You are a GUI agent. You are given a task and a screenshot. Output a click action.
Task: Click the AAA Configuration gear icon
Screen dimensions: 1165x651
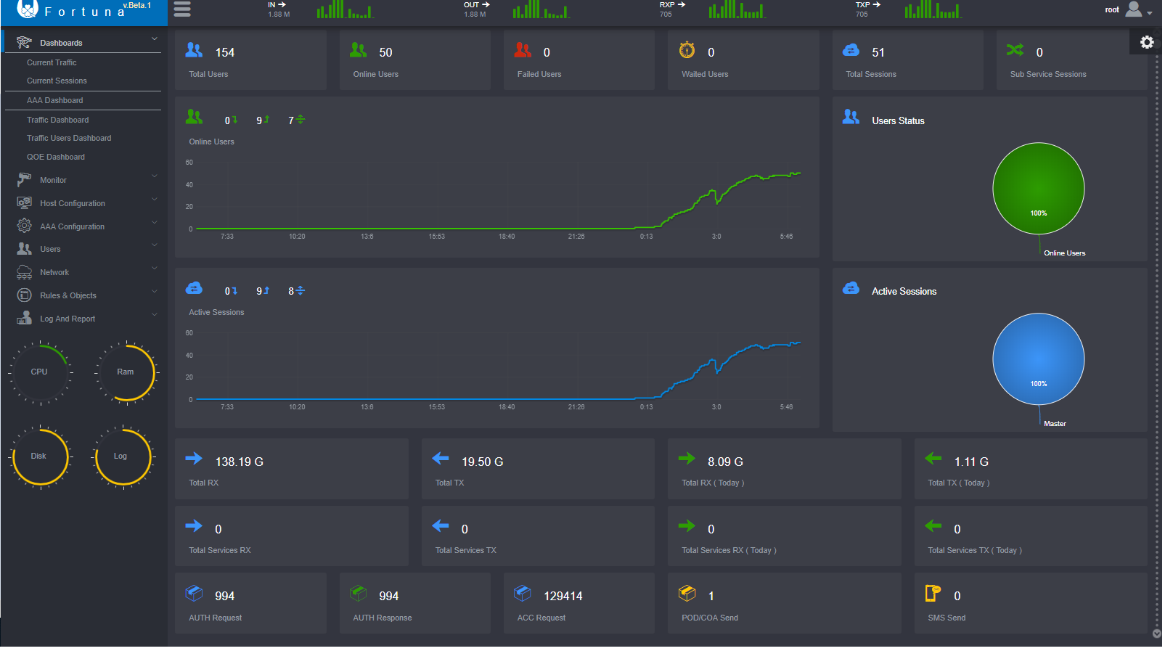pos(24,226)
